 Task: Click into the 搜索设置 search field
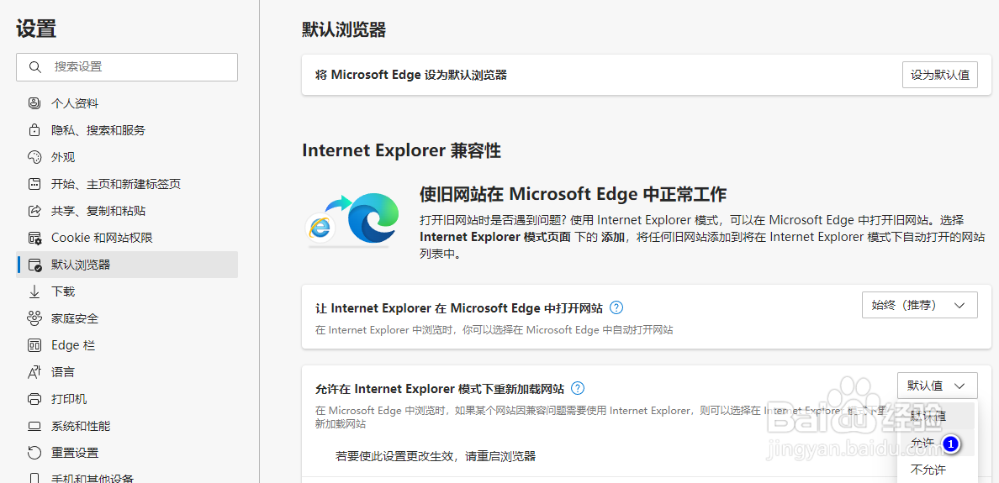point(127,67)
